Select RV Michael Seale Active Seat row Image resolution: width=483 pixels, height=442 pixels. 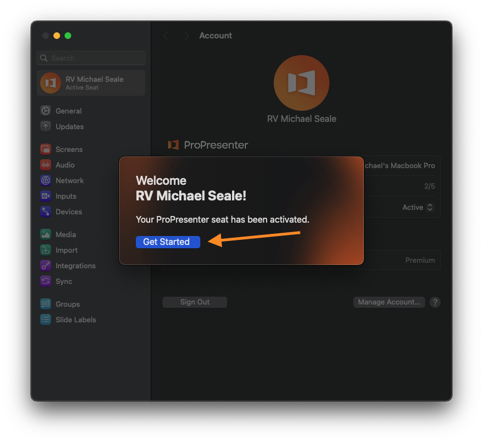[x=91, y=83]
